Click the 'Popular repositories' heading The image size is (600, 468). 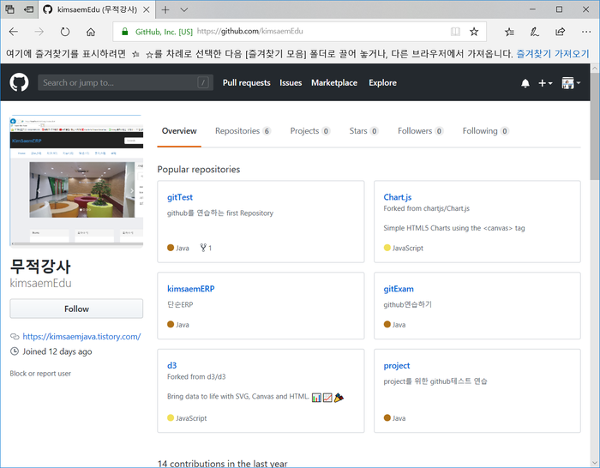(x=199, y=170)
